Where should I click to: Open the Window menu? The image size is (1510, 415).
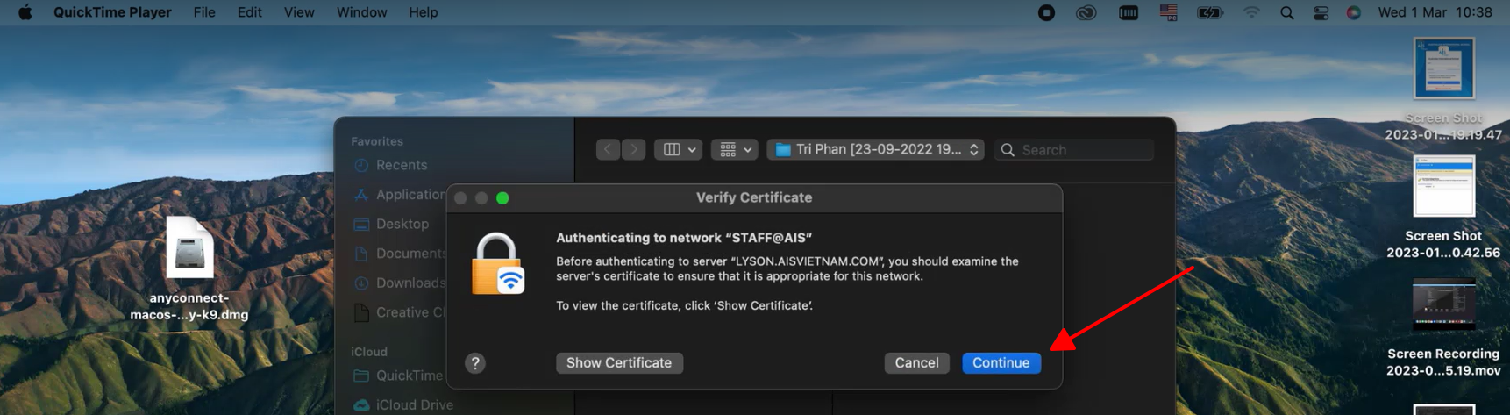coord(361,12)
